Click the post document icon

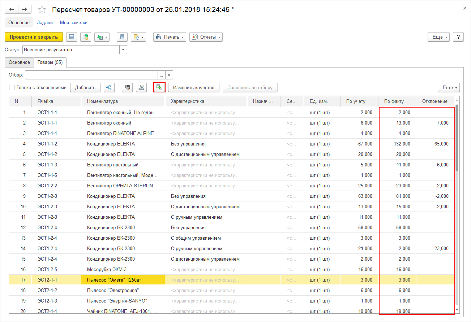pyautogui.click(x=85, y=37)
